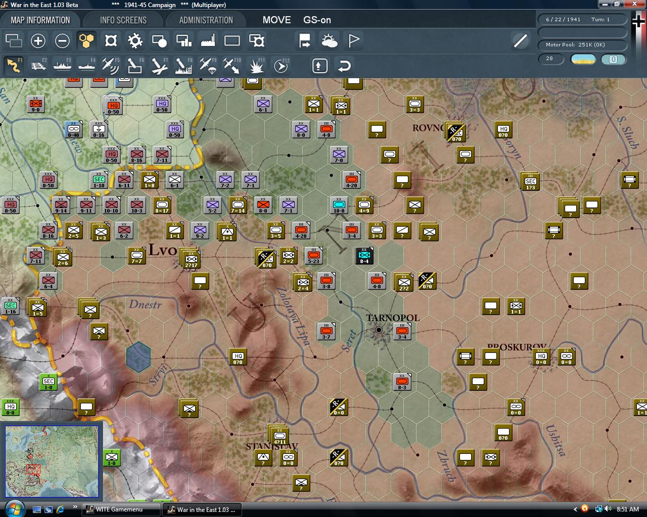Toggle the GS-on game setting
Screen dimensions: 647x517
(316, 20)
